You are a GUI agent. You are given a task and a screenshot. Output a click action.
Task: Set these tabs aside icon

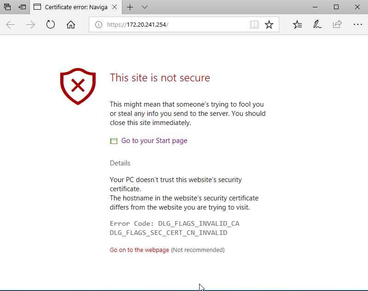[x=22, y=7]
